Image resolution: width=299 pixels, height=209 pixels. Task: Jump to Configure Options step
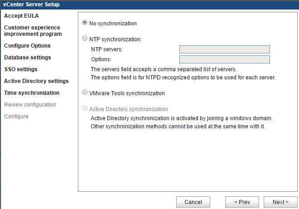tap(27, 46)
